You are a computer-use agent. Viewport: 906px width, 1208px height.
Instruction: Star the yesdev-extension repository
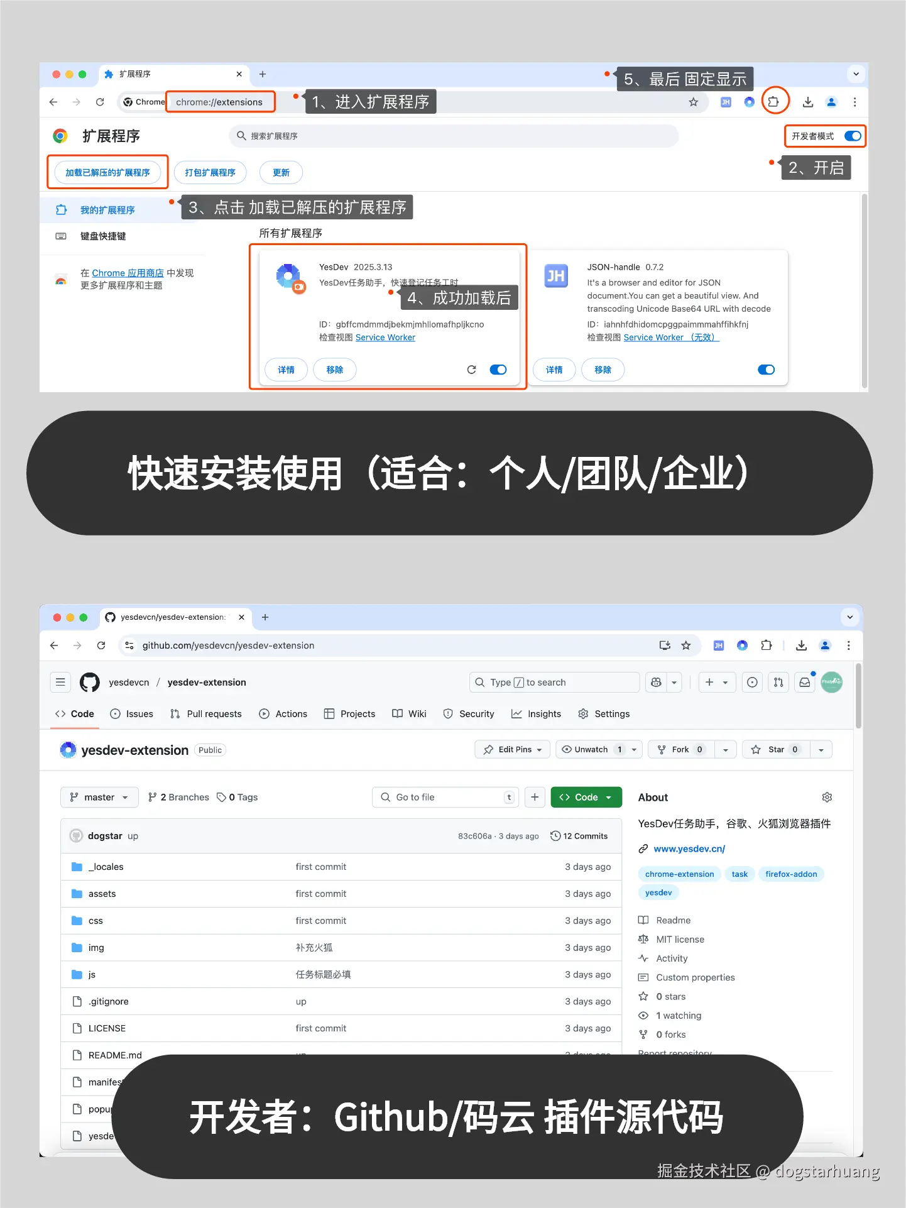777,749
